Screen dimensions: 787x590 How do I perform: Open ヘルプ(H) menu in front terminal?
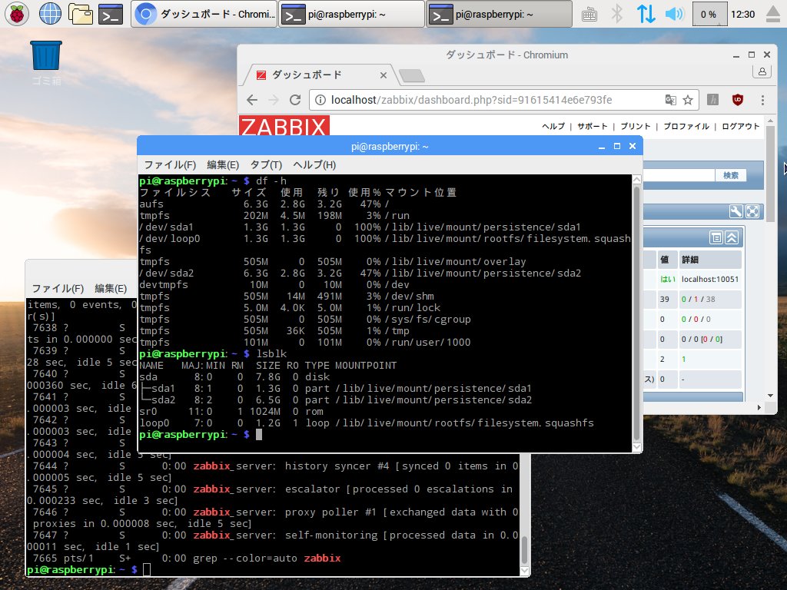(x=314, y=165)
